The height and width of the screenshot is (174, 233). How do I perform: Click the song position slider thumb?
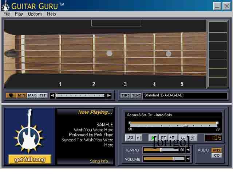[x=185, y=126]
